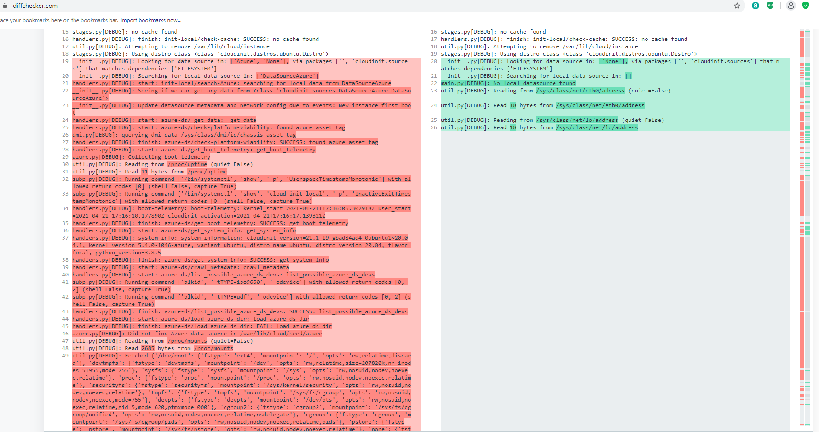Click the green added line 'No local datasource found'
This screenshot has height=432, width=819.
(508, 83)
